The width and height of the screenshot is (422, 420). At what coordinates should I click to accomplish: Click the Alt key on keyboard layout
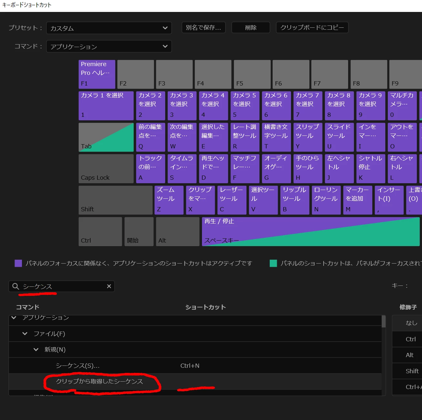[x=178, y=232]
